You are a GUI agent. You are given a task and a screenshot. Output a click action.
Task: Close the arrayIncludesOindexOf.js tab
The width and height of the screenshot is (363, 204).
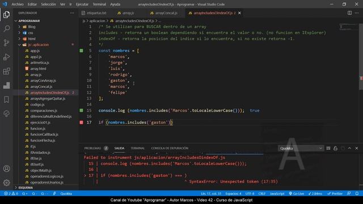239,13
